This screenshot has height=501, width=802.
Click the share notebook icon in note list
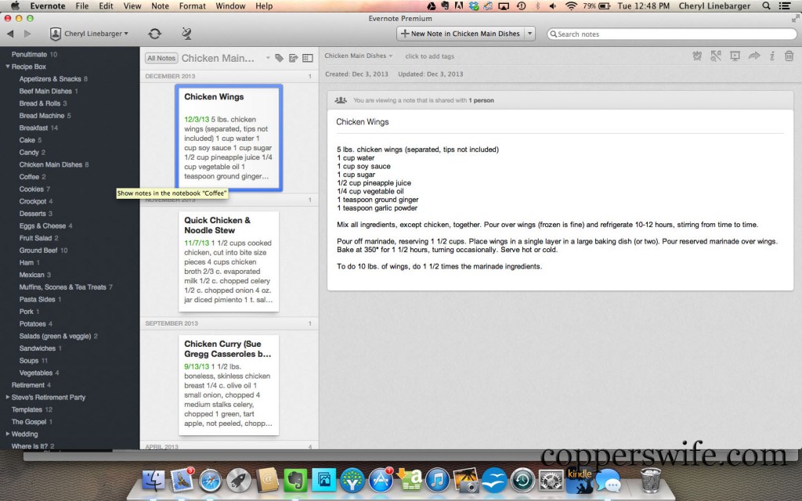coord(293,58)
